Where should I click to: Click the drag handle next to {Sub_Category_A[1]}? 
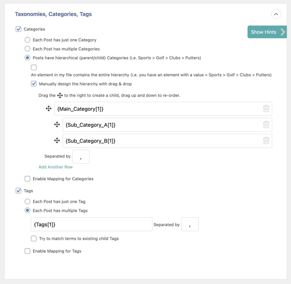click(57, 124)
